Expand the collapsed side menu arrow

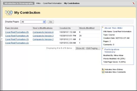coord(2,39)
